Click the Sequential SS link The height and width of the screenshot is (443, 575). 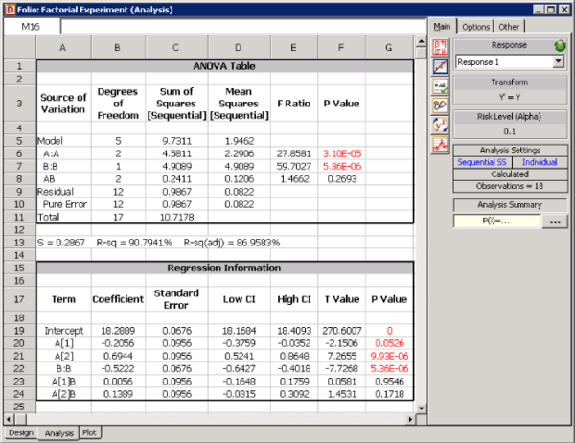pyautogui.click(x=481, y=162)
